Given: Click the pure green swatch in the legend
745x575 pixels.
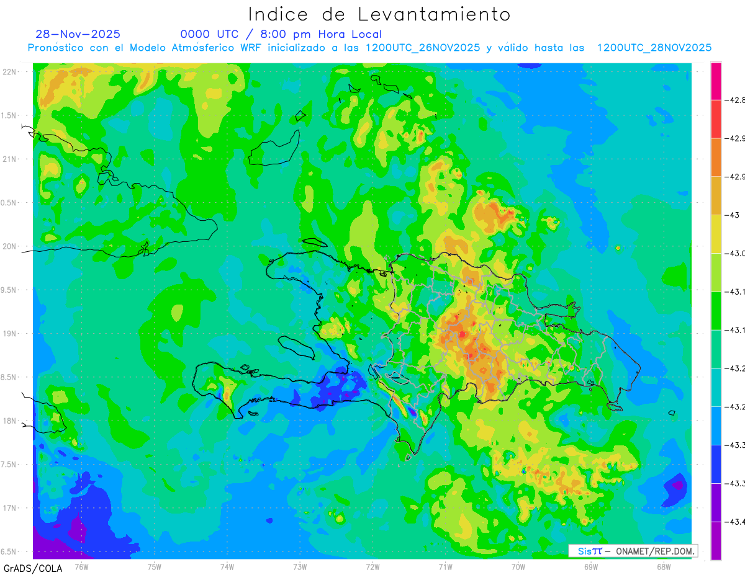Looking at the screenshot, I should (x=716, y=311).
